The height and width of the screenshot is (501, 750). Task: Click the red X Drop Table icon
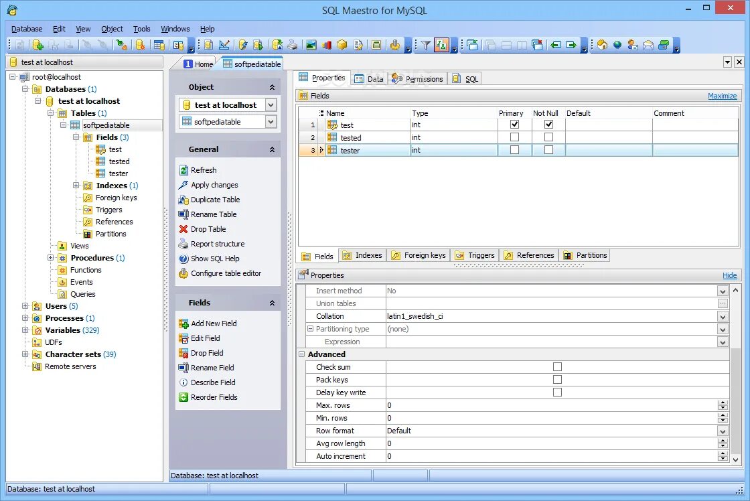[x=183, y=229]
